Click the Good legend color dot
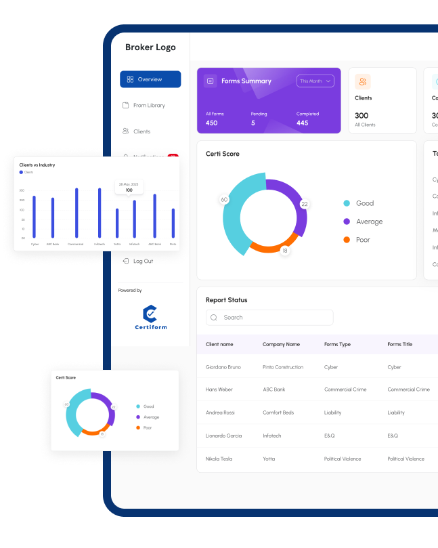Image resolution: width=438 pixels, height=548 pixels. click(347, 203)
